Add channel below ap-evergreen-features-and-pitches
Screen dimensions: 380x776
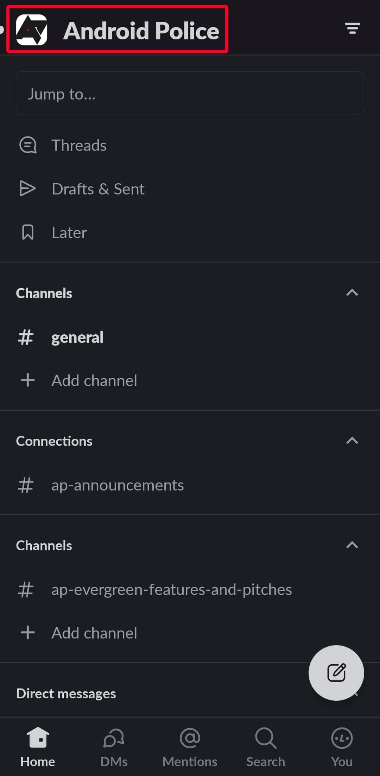click(94, 633)
